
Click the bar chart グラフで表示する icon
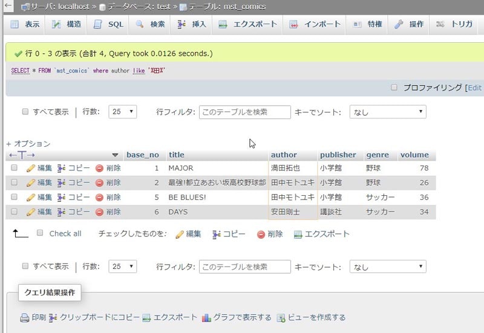(206, 317)
